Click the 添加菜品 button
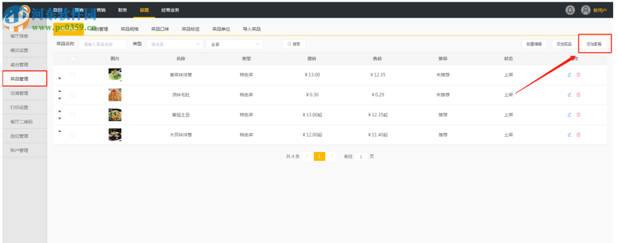The image size is (617, 243). point(564,44)
